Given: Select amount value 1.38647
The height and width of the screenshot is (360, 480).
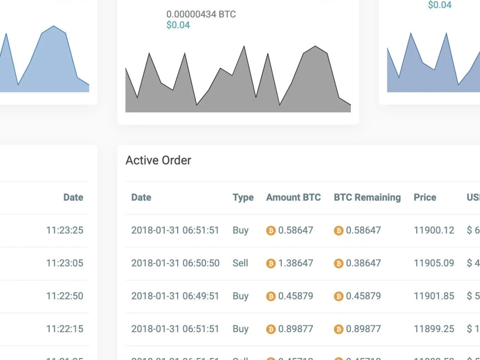Looking at the screenshot, I should tap(296, 263).
